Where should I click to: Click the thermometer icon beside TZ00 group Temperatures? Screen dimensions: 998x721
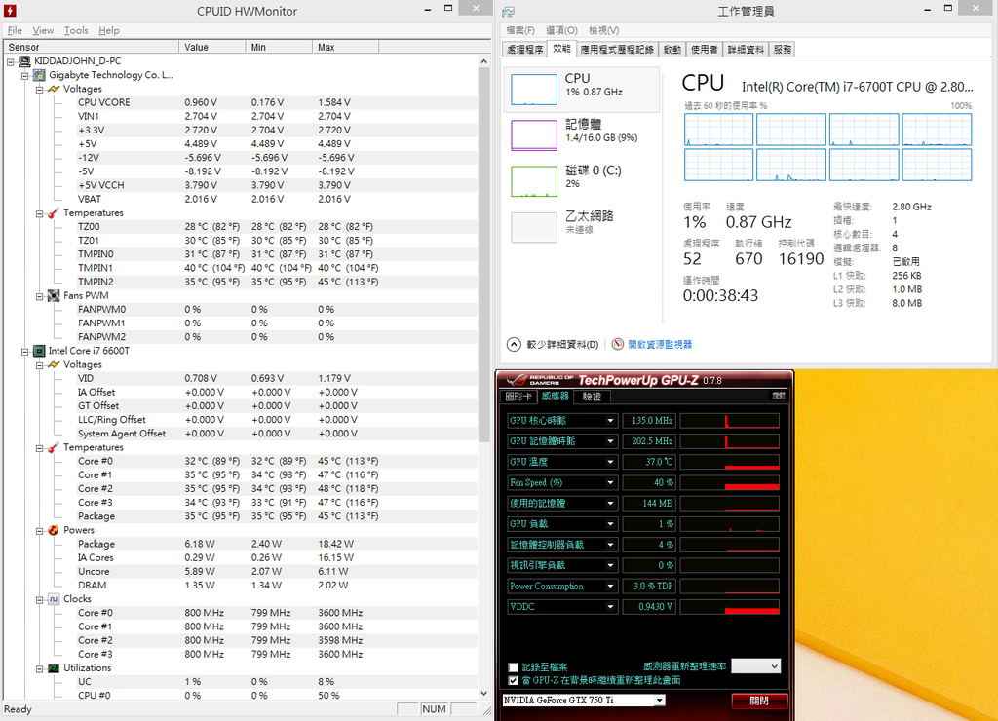[x=54, y=213]
